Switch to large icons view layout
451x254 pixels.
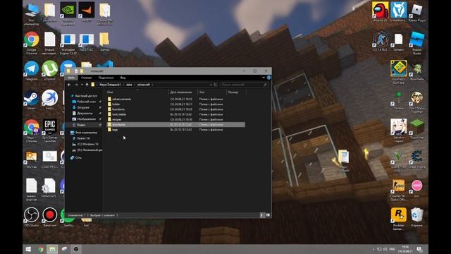[268, 215]
